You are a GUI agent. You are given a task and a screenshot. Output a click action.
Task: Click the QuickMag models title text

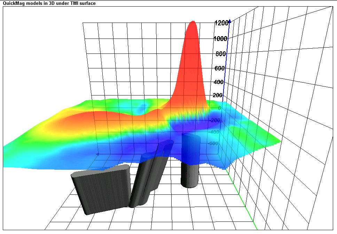pos(49,3)
